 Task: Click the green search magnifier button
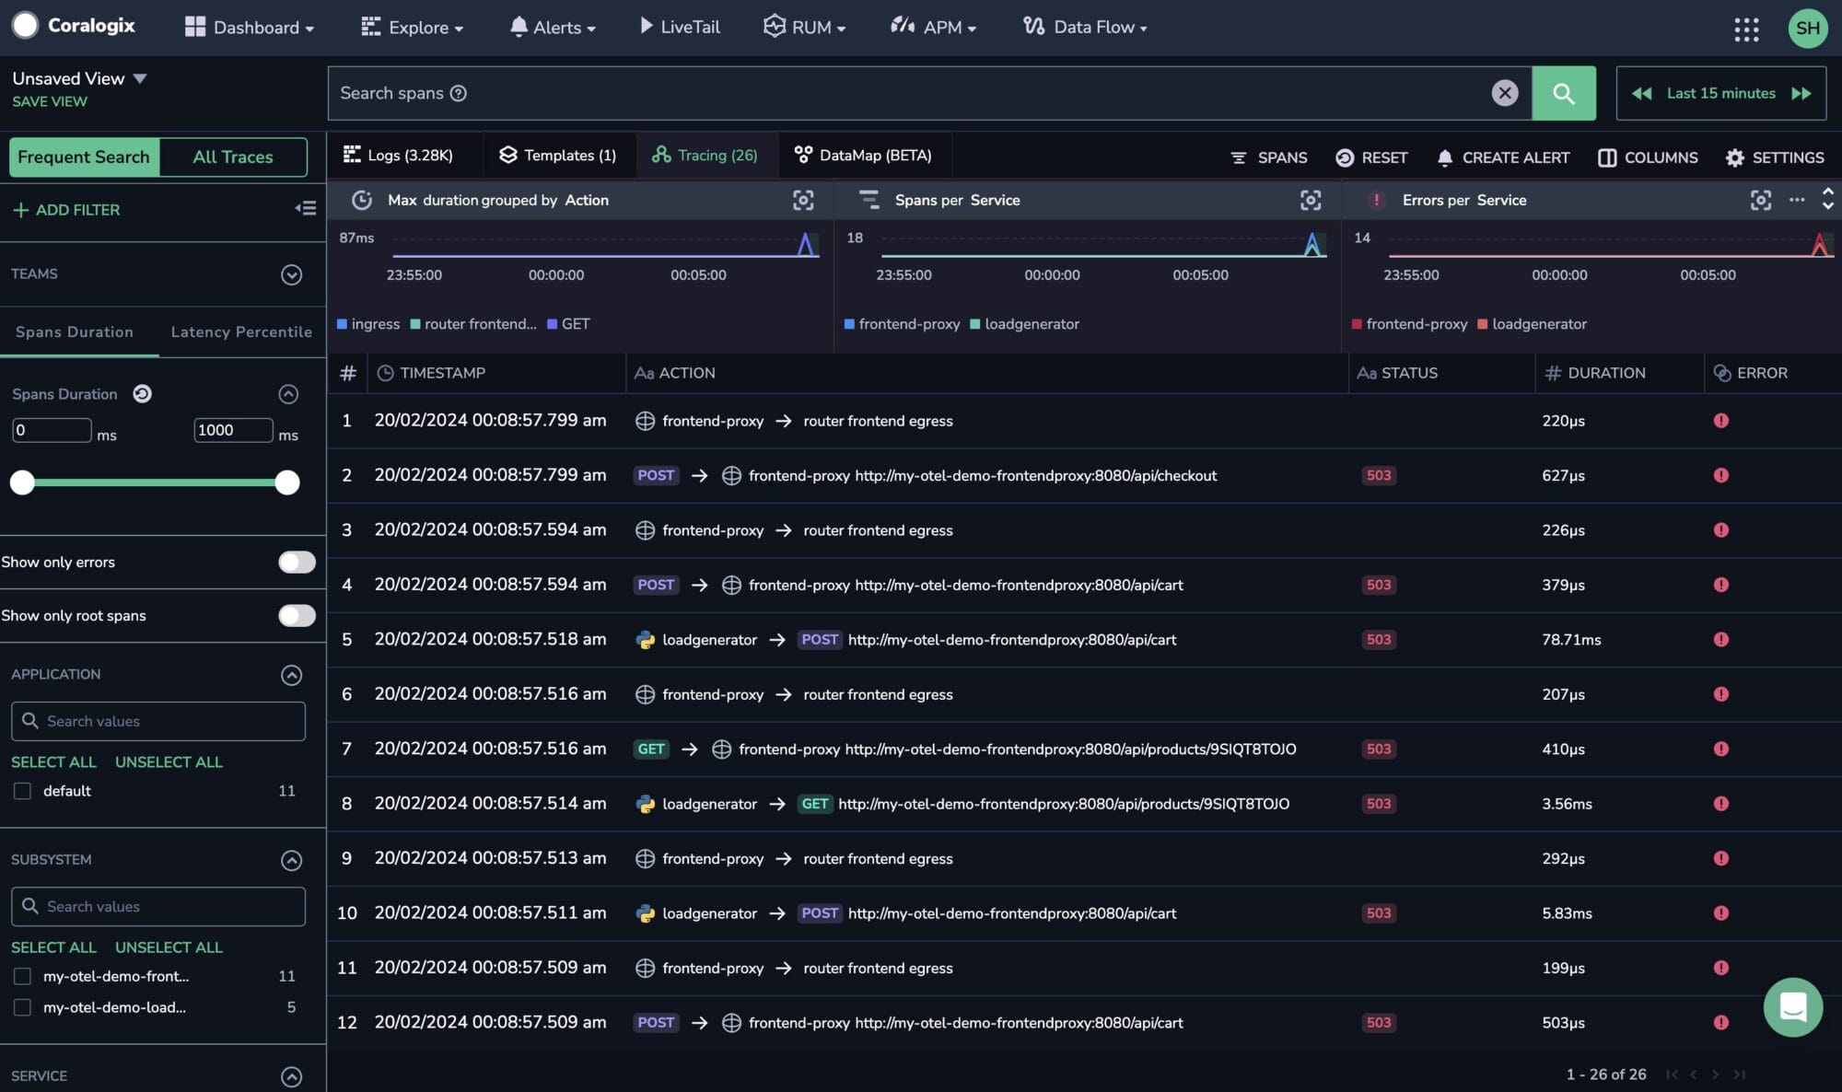point(1563,93)
